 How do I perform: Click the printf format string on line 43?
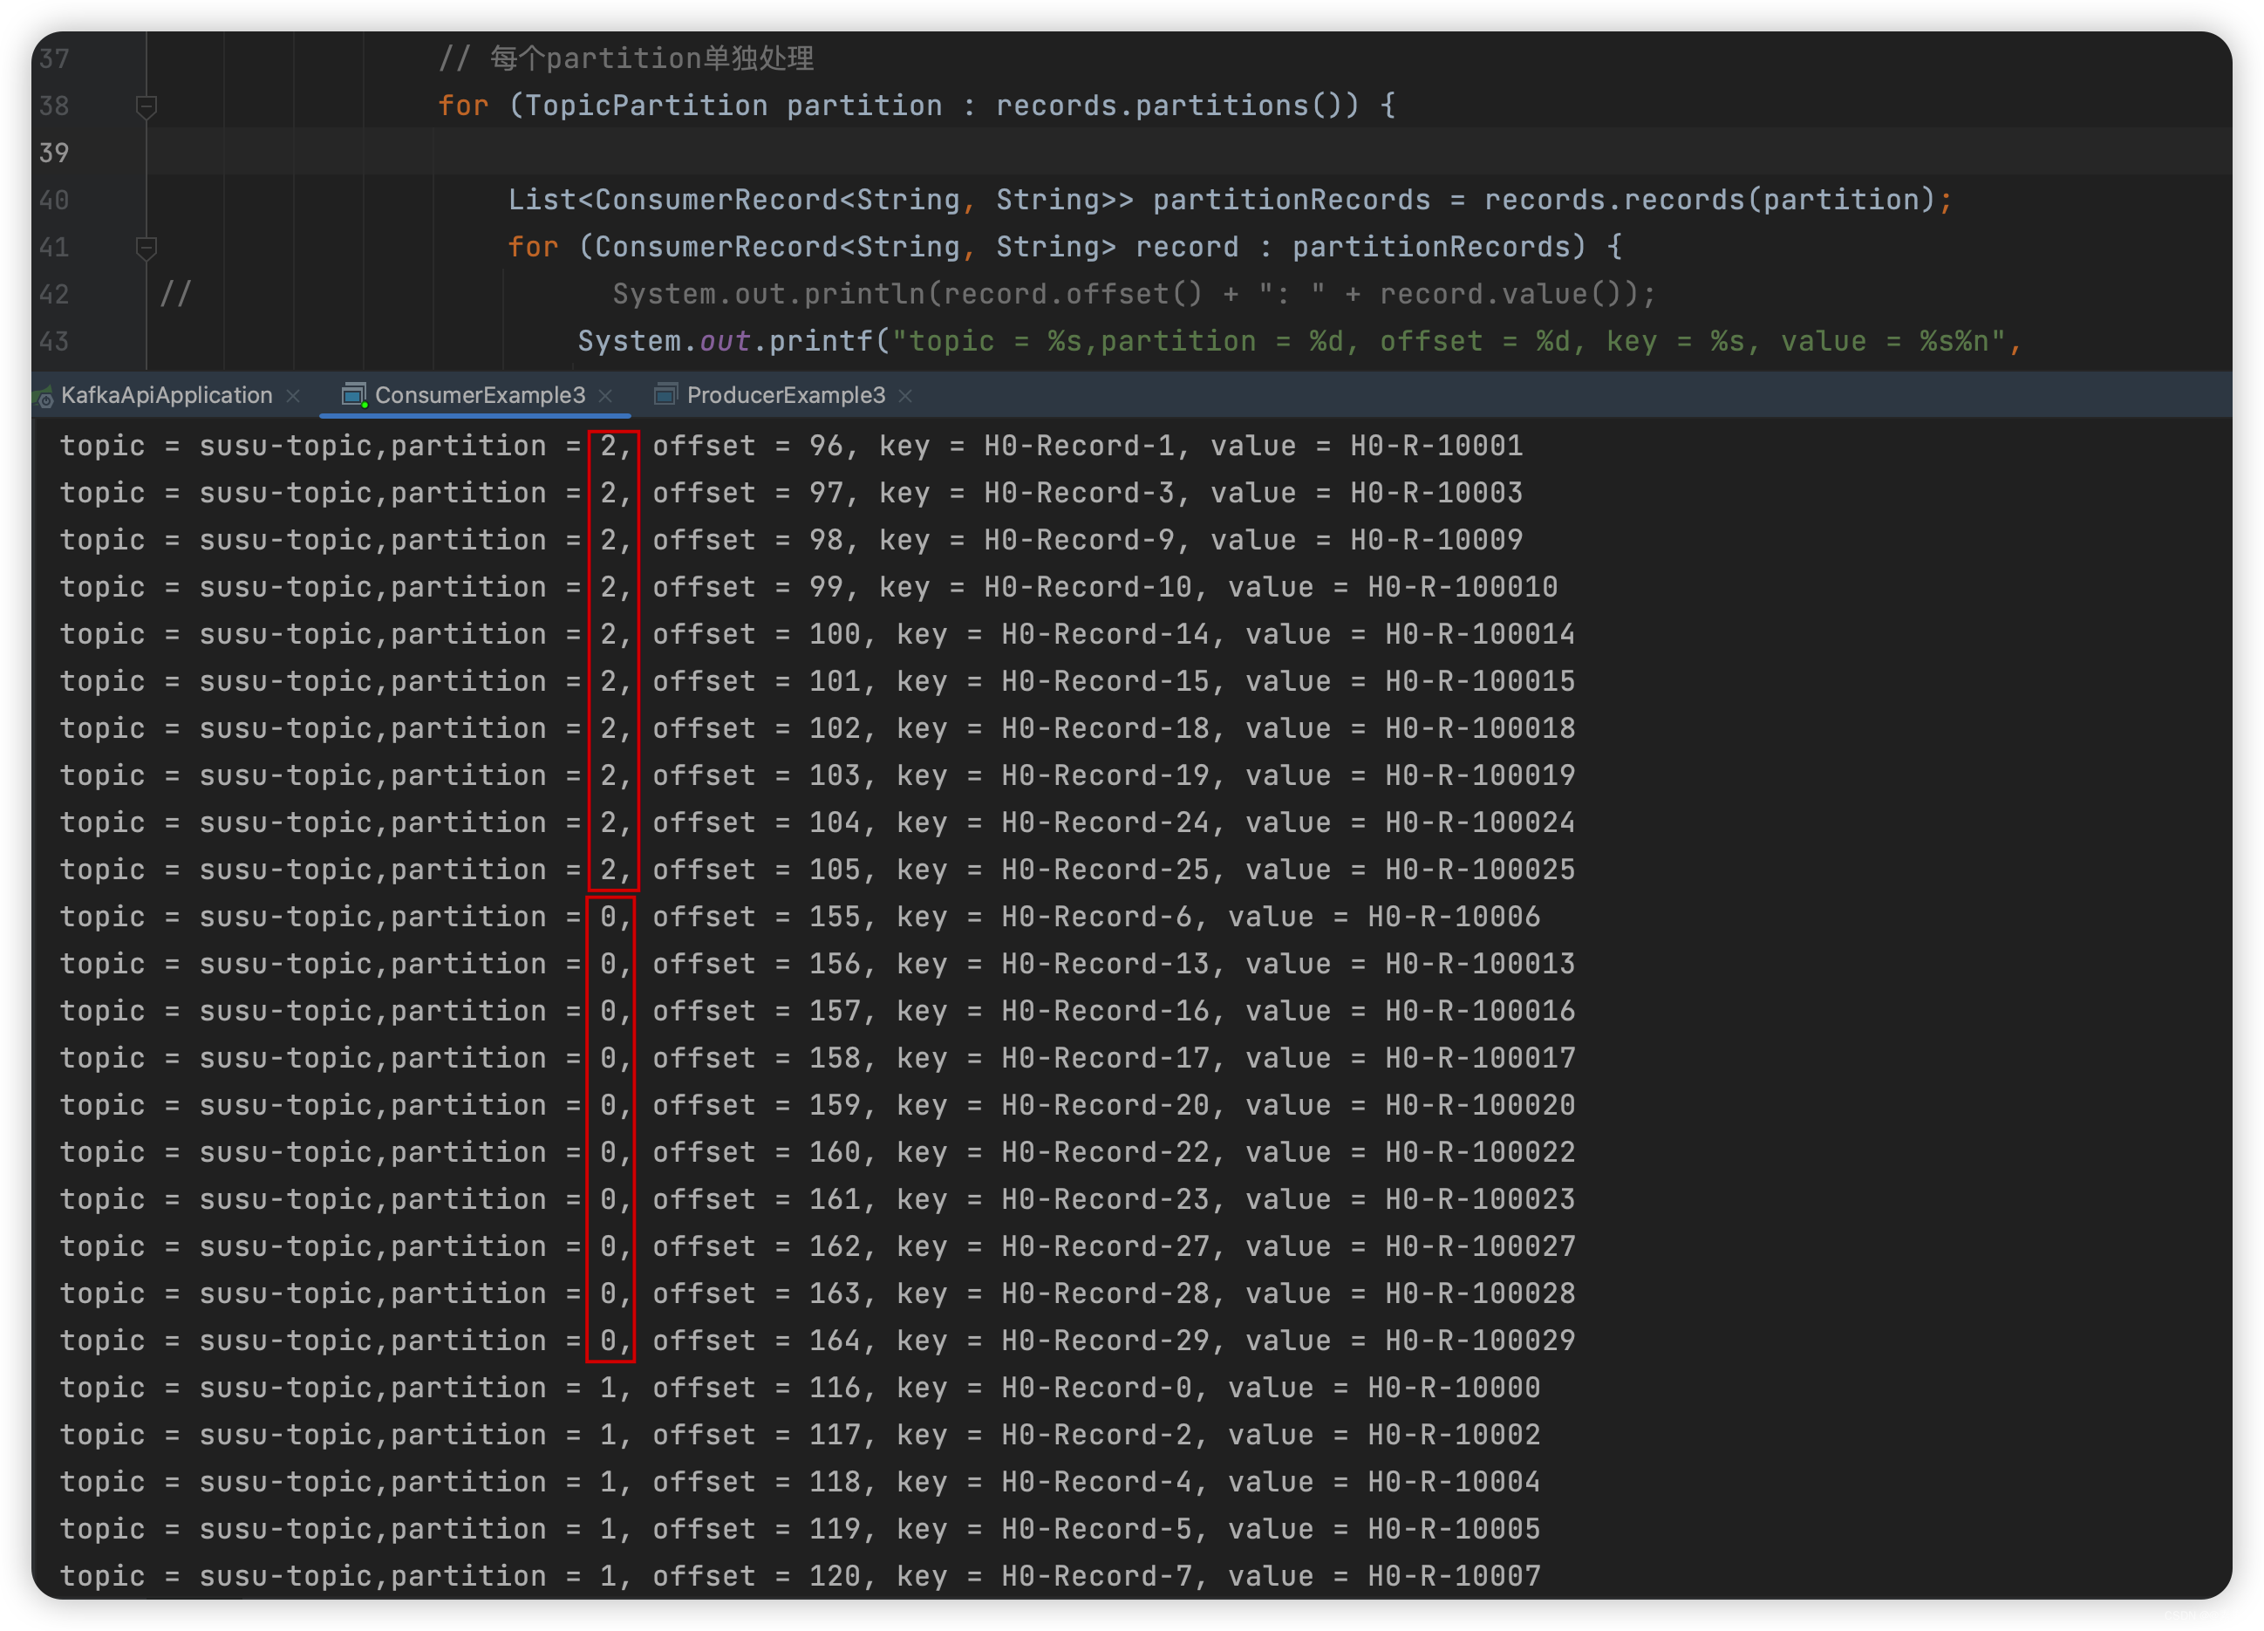click(x=1449, y=341)
